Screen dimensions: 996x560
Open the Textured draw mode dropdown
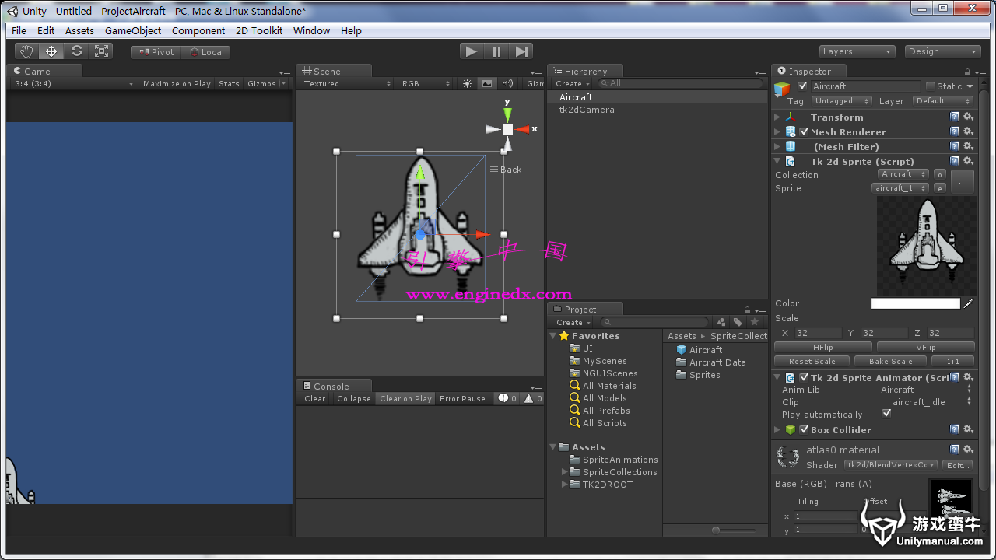point(347,83)
